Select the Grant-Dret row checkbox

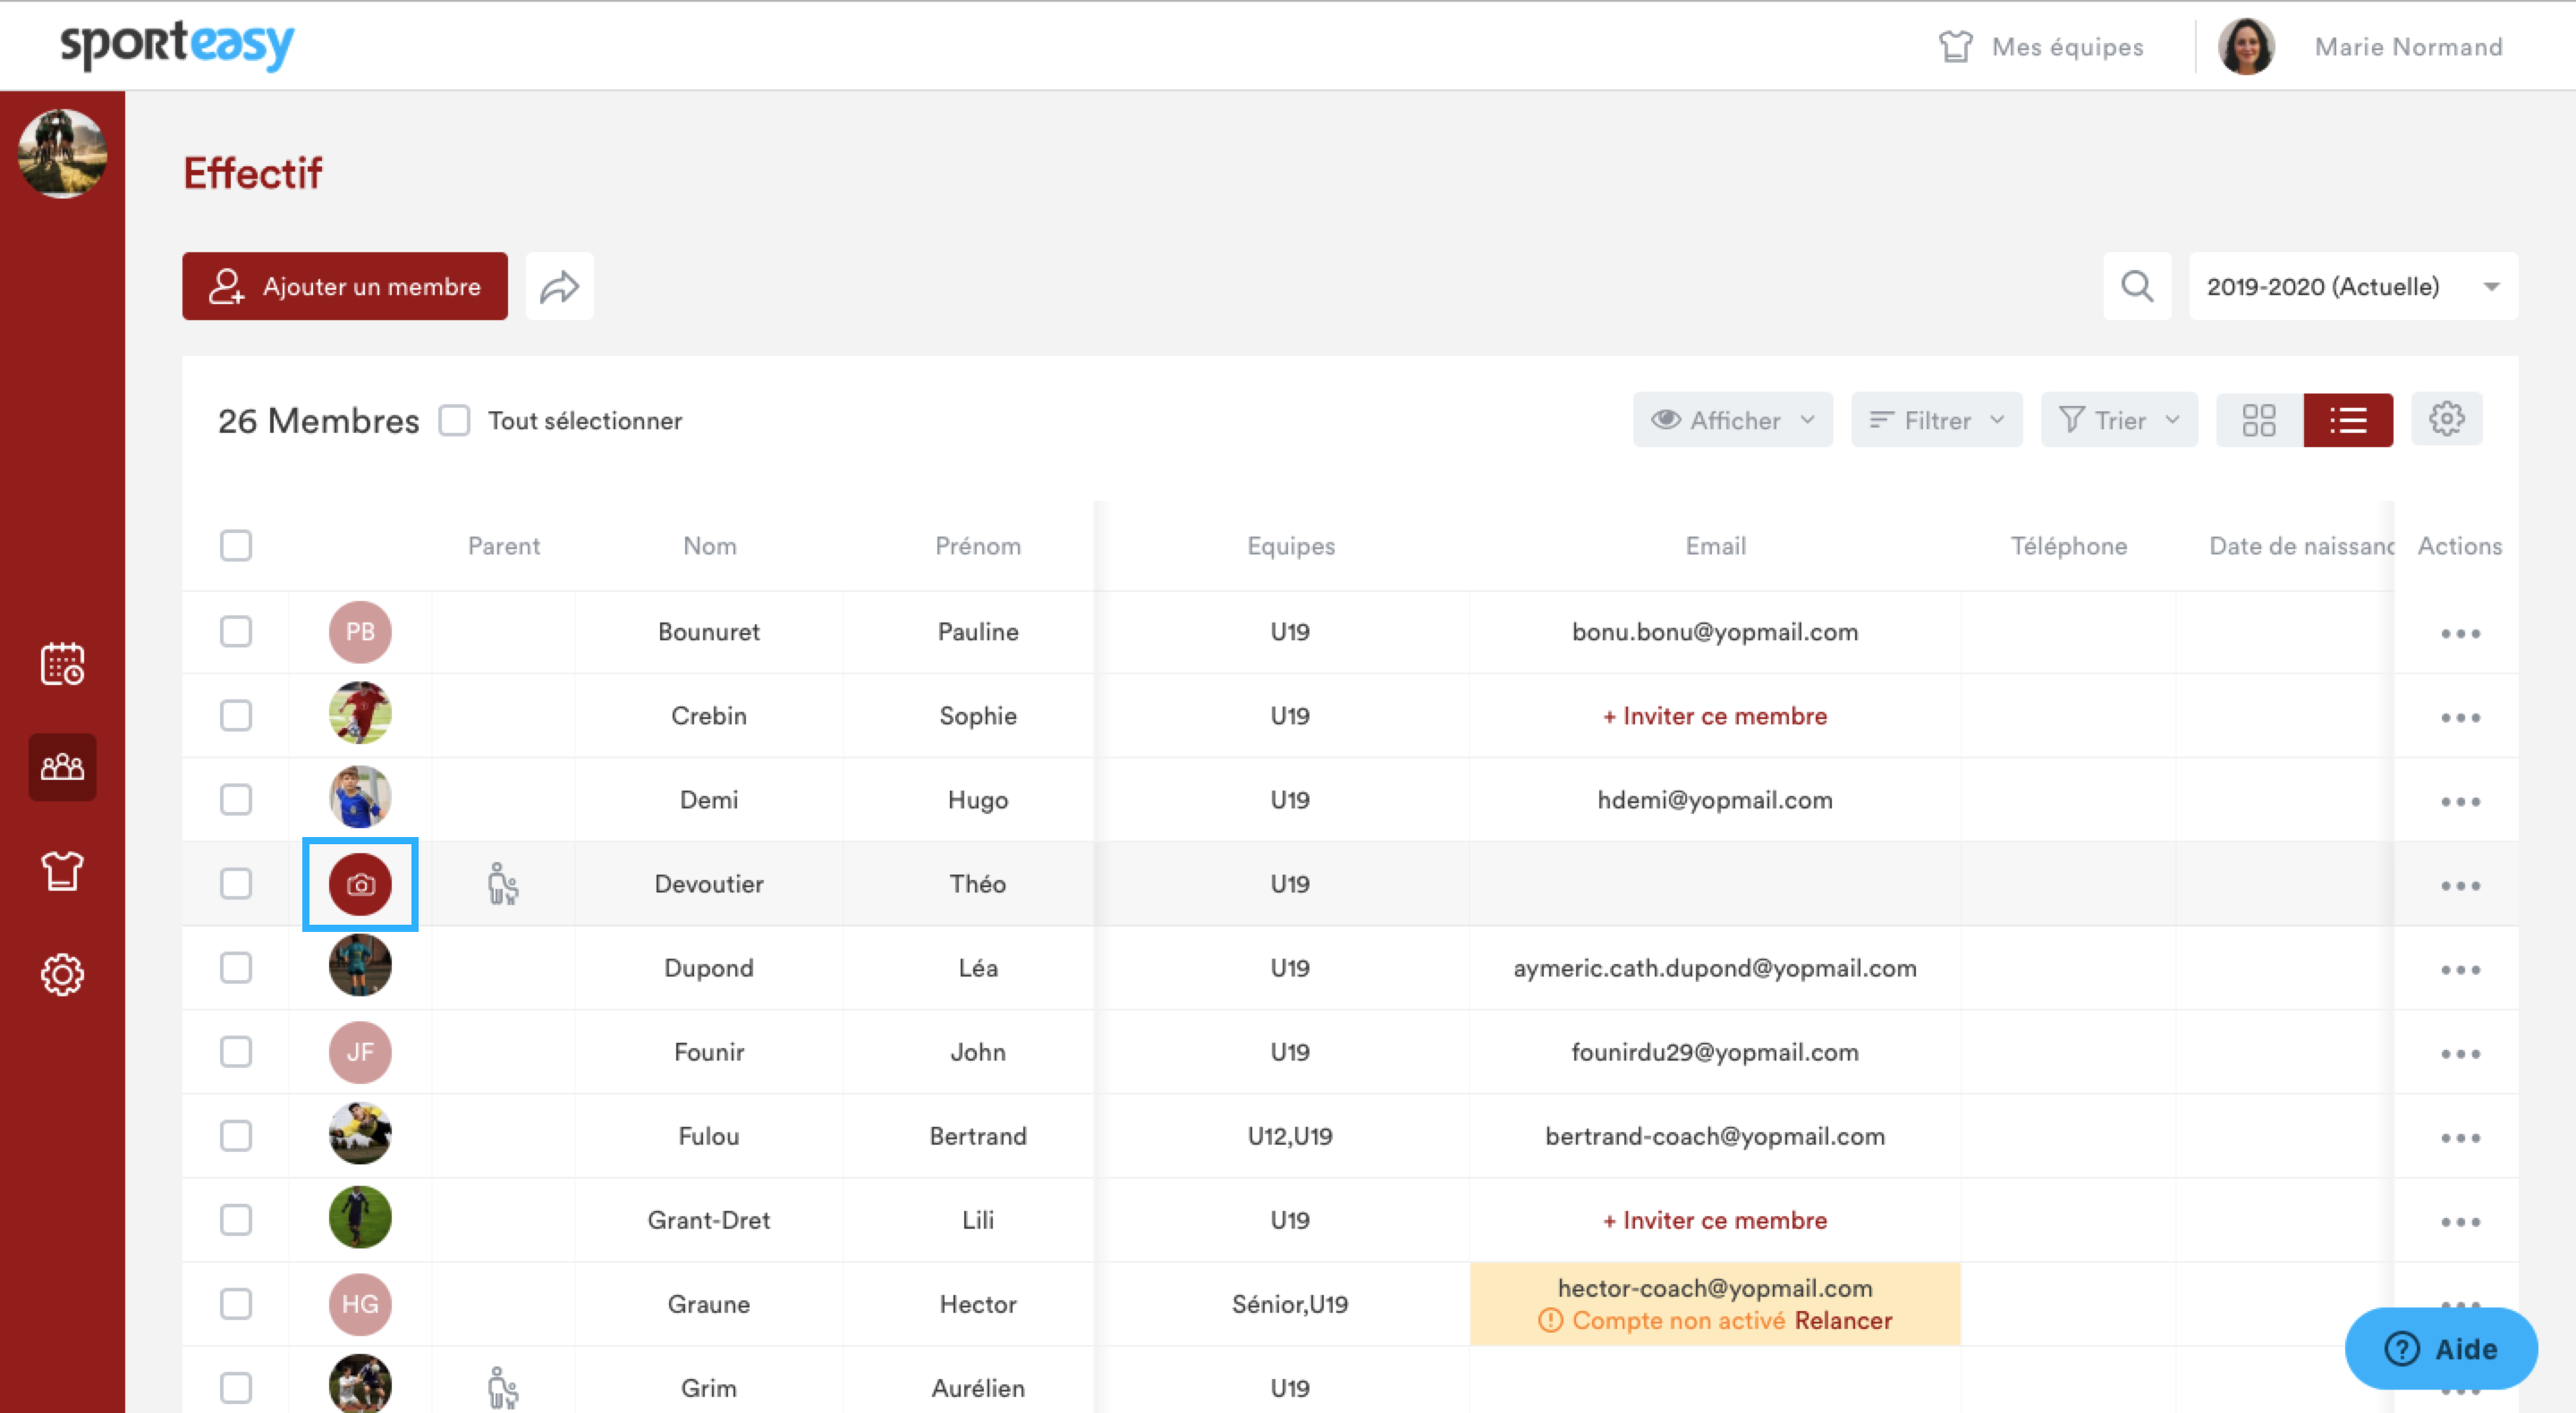click(x=236, y=1220)
